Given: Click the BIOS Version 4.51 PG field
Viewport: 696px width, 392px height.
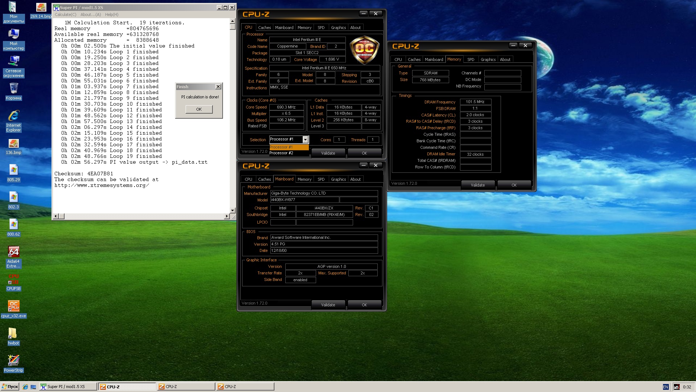Looking at the screenshot, I should coord(324,244).
